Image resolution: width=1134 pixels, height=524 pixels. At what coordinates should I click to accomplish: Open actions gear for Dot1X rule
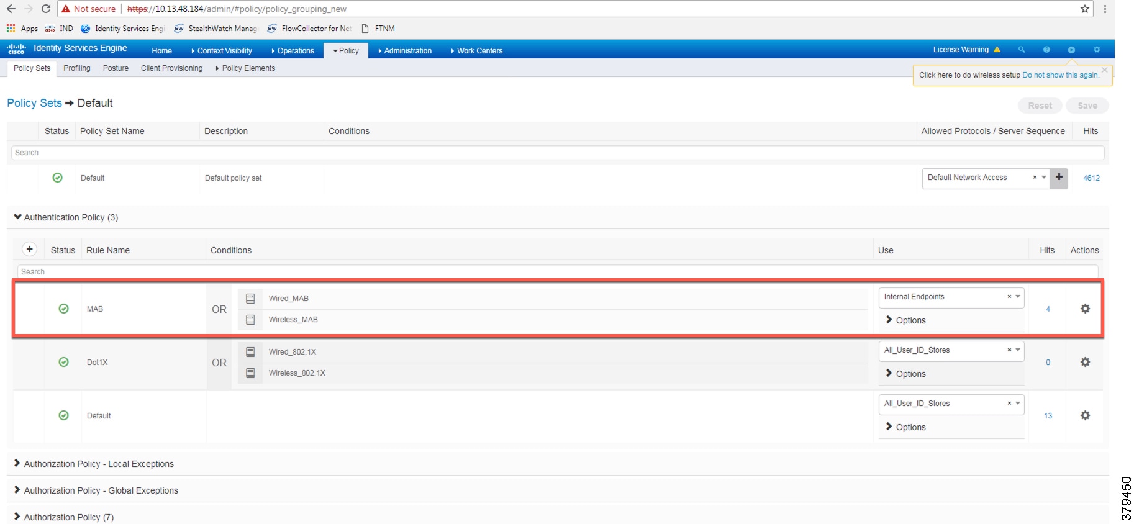[1085, 362]
